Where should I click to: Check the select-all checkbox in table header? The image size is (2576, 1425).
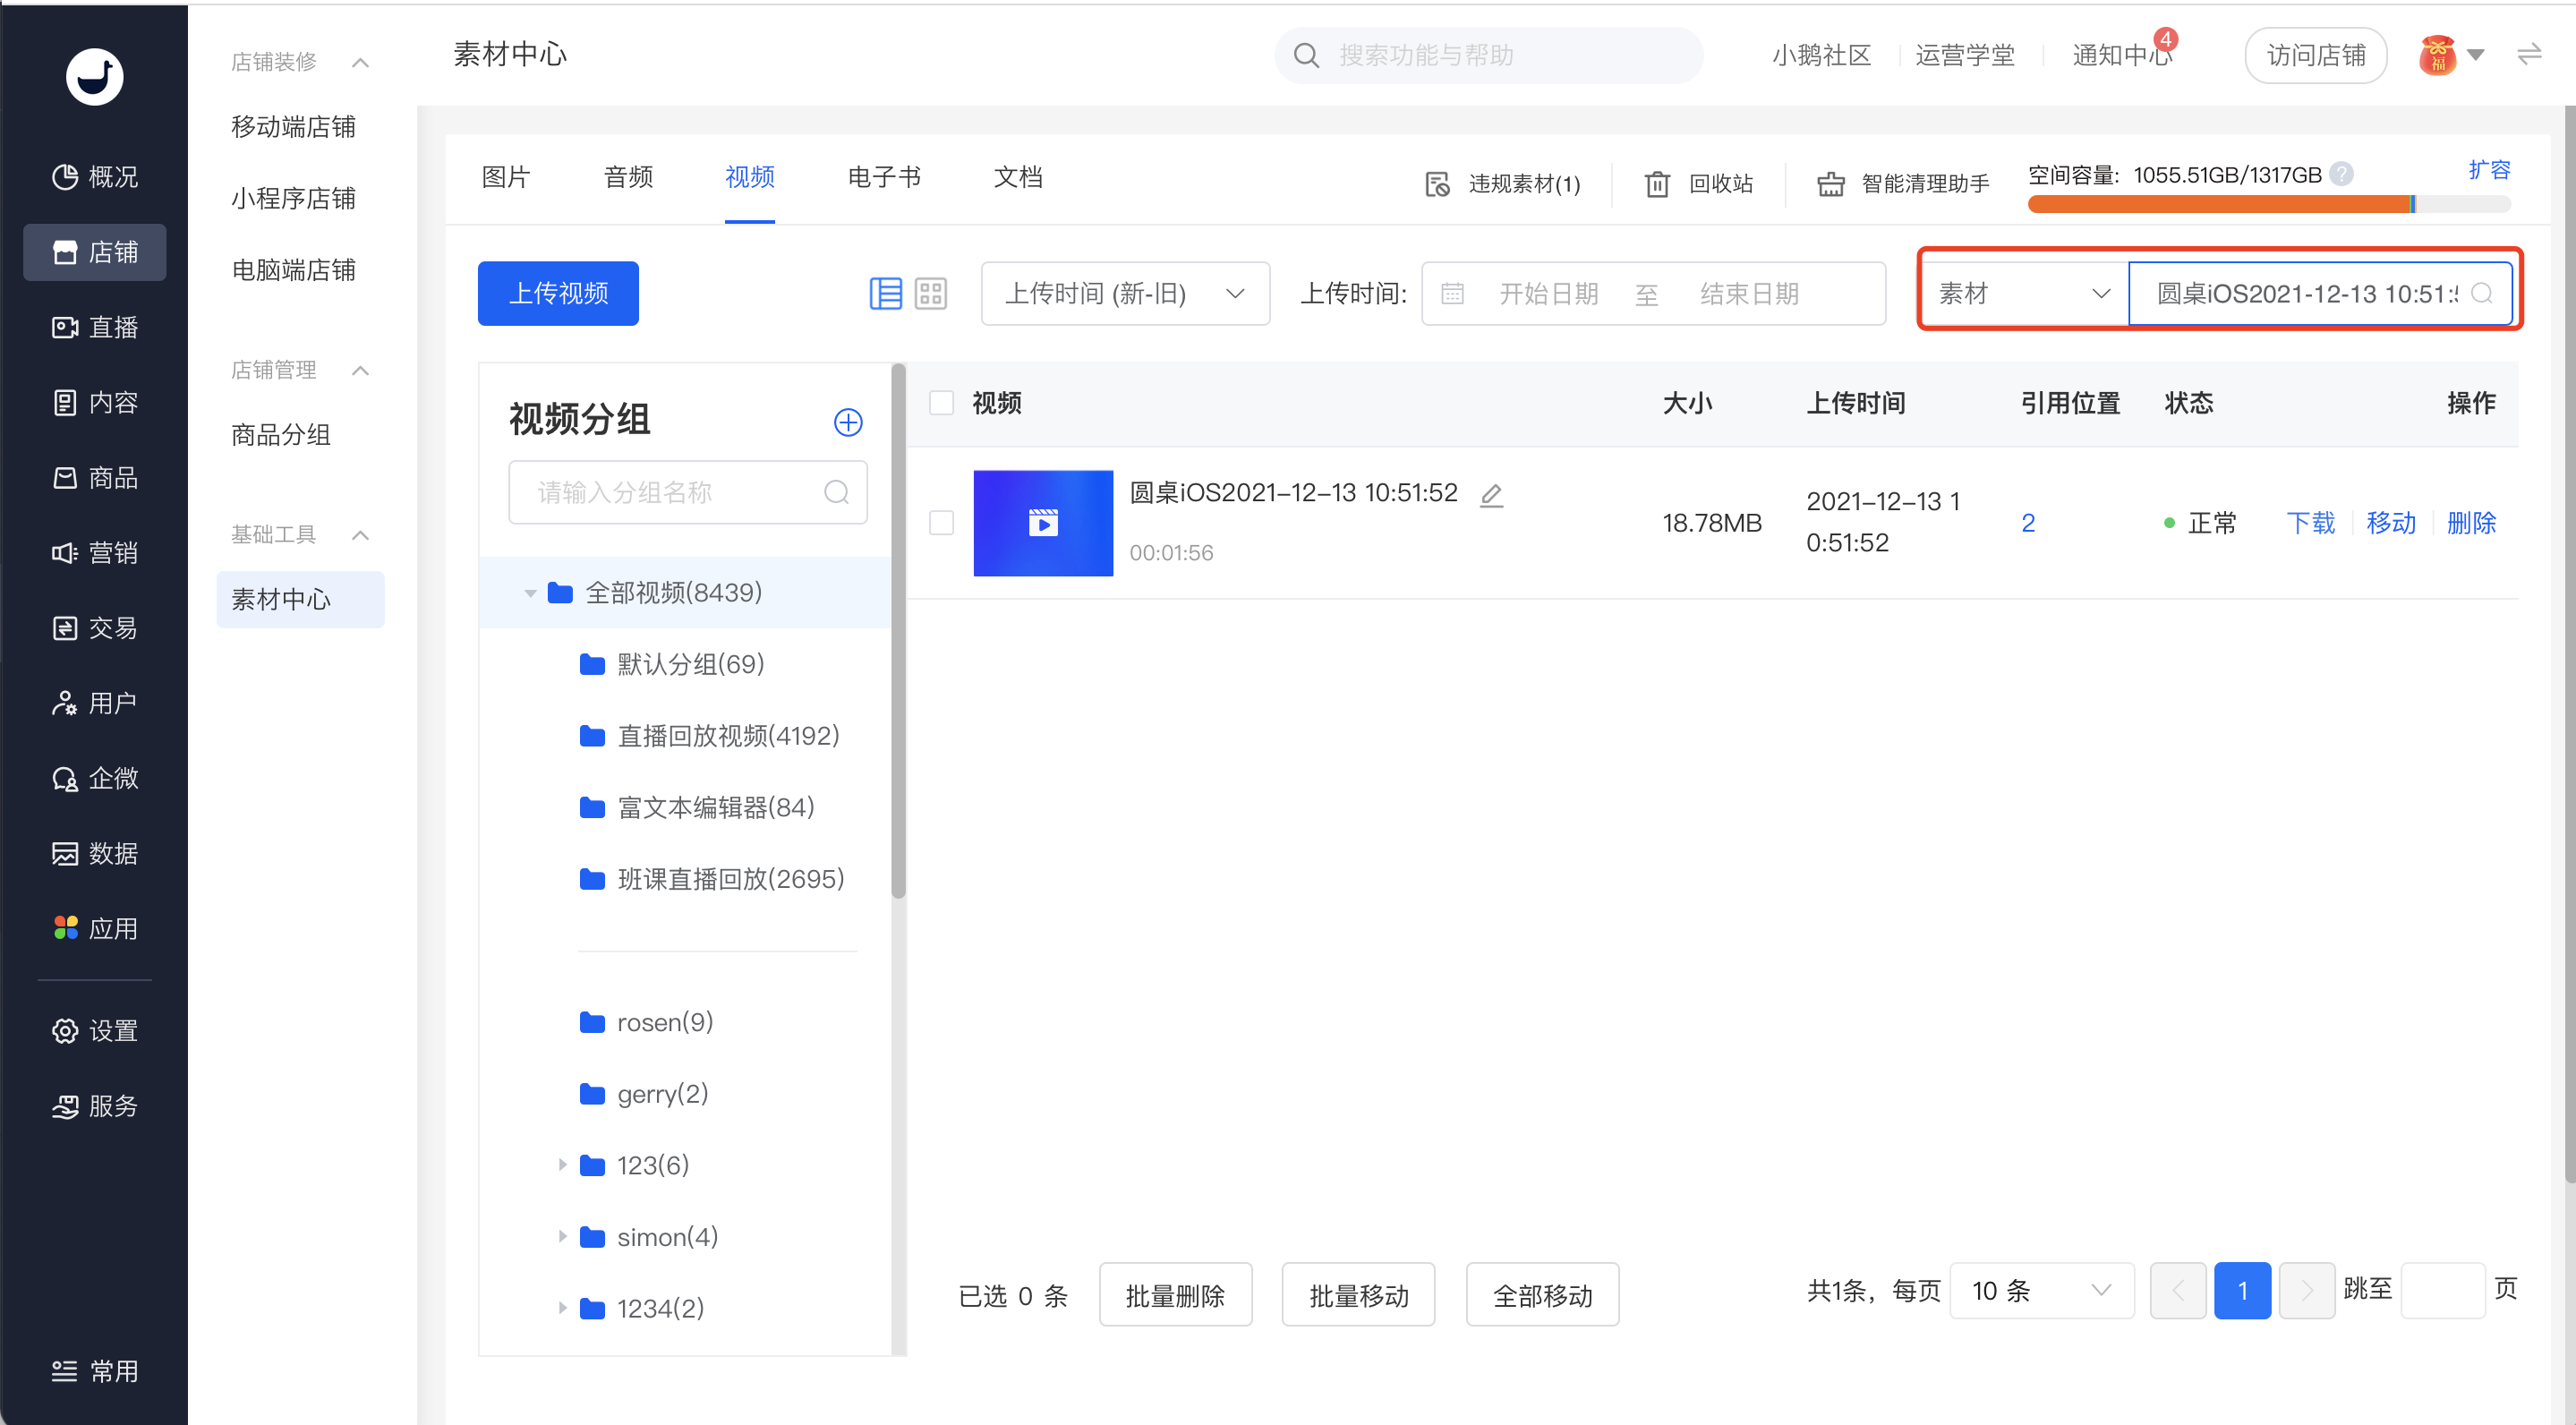941,403
